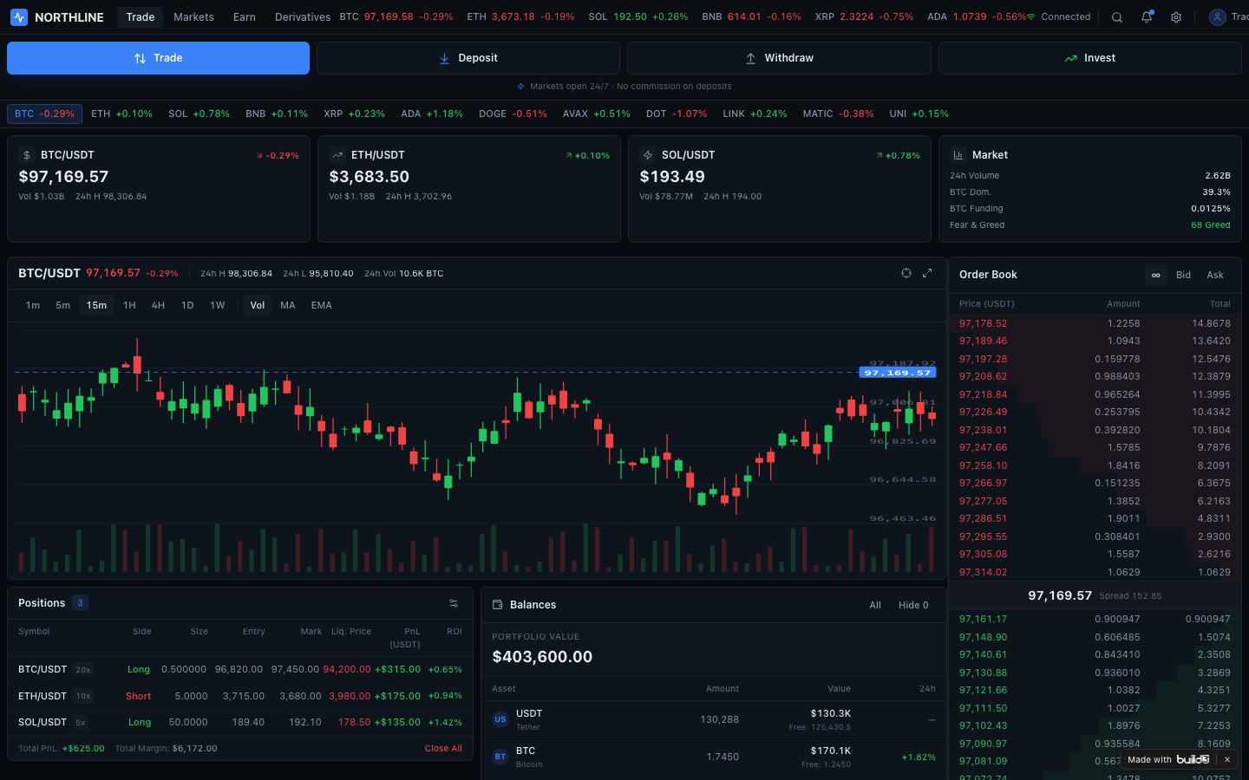1249x780 pixels.
Task: Click the Invest button
Action: [1090, 58]
